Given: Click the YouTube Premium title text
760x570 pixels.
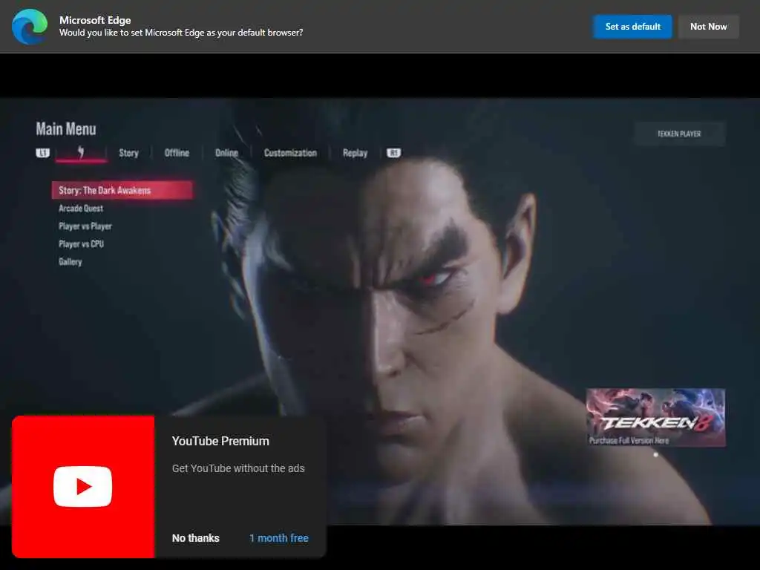Looking at the screenshot, I should click(x=220, y=441).
